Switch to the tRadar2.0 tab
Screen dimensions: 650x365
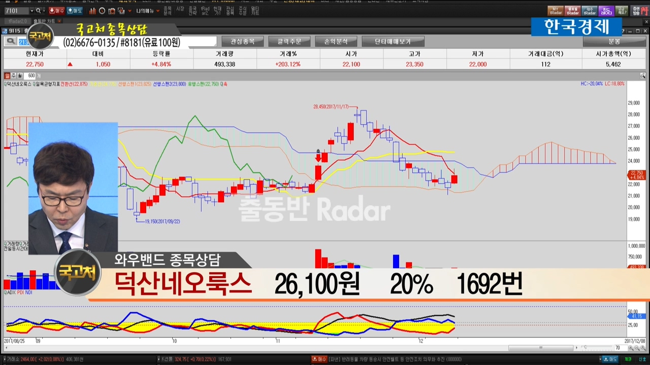(x=17, y=21)
